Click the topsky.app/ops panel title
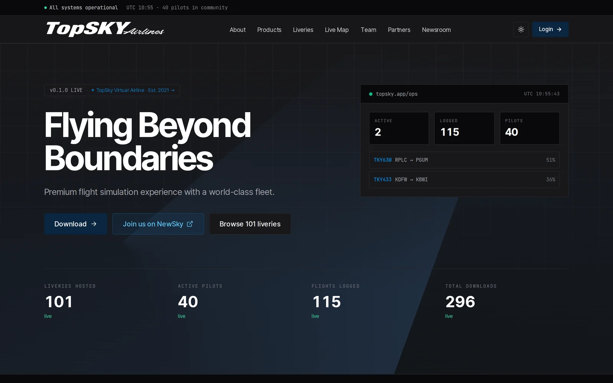 [x=397, y=94]
